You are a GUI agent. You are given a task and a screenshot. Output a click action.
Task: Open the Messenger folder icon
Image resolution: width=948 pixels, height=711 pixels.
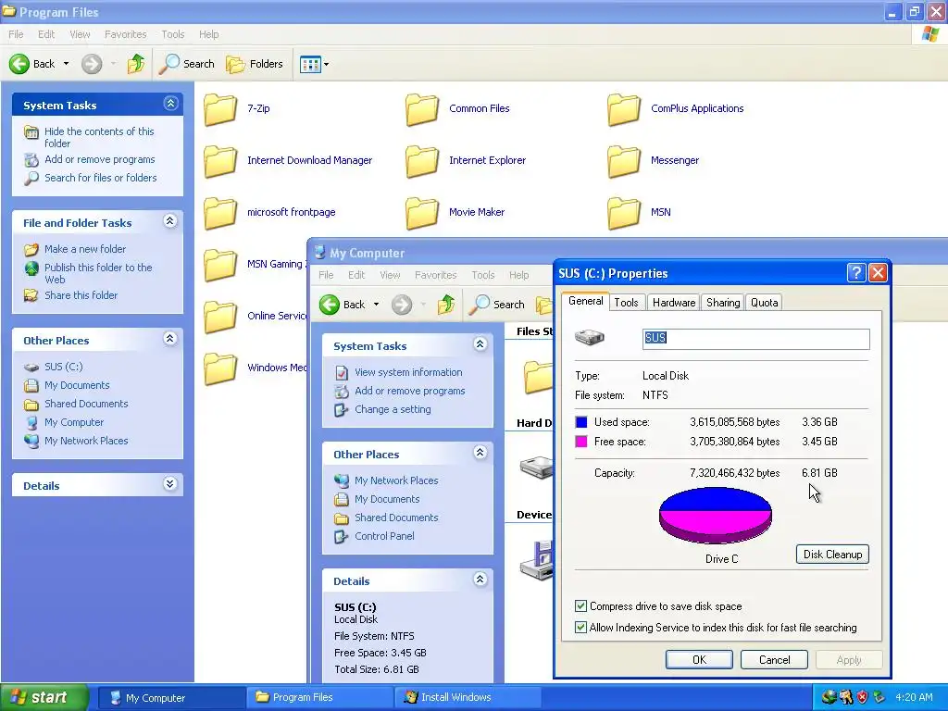[x=624, y=161]
